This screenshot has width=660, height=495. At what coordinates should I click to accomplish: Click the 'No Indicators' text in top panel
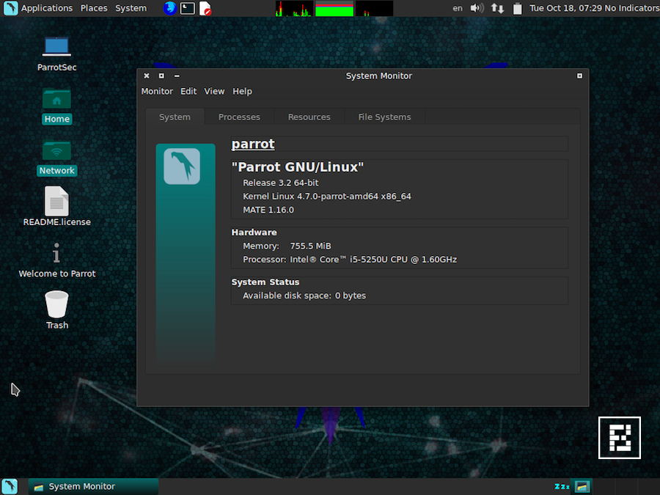pos(632,8)
